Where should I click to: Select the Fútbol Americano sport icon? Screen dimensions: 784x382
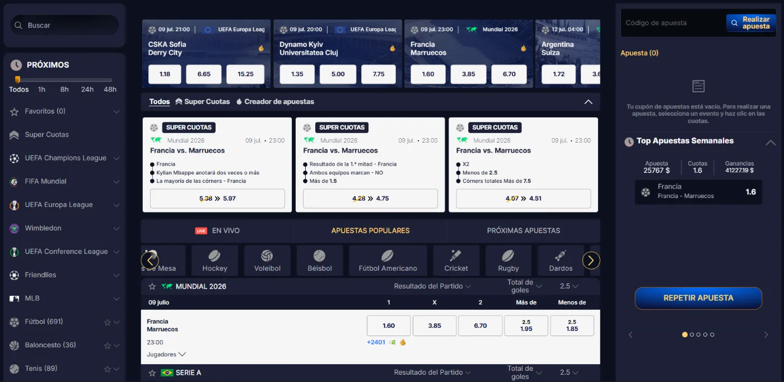pos(388,256)
